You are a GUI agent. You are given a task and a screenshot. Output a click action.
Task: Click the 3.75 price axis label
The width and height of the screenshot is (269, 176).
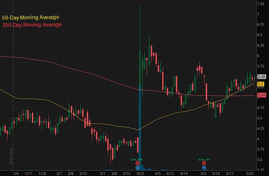pos(260,150)
